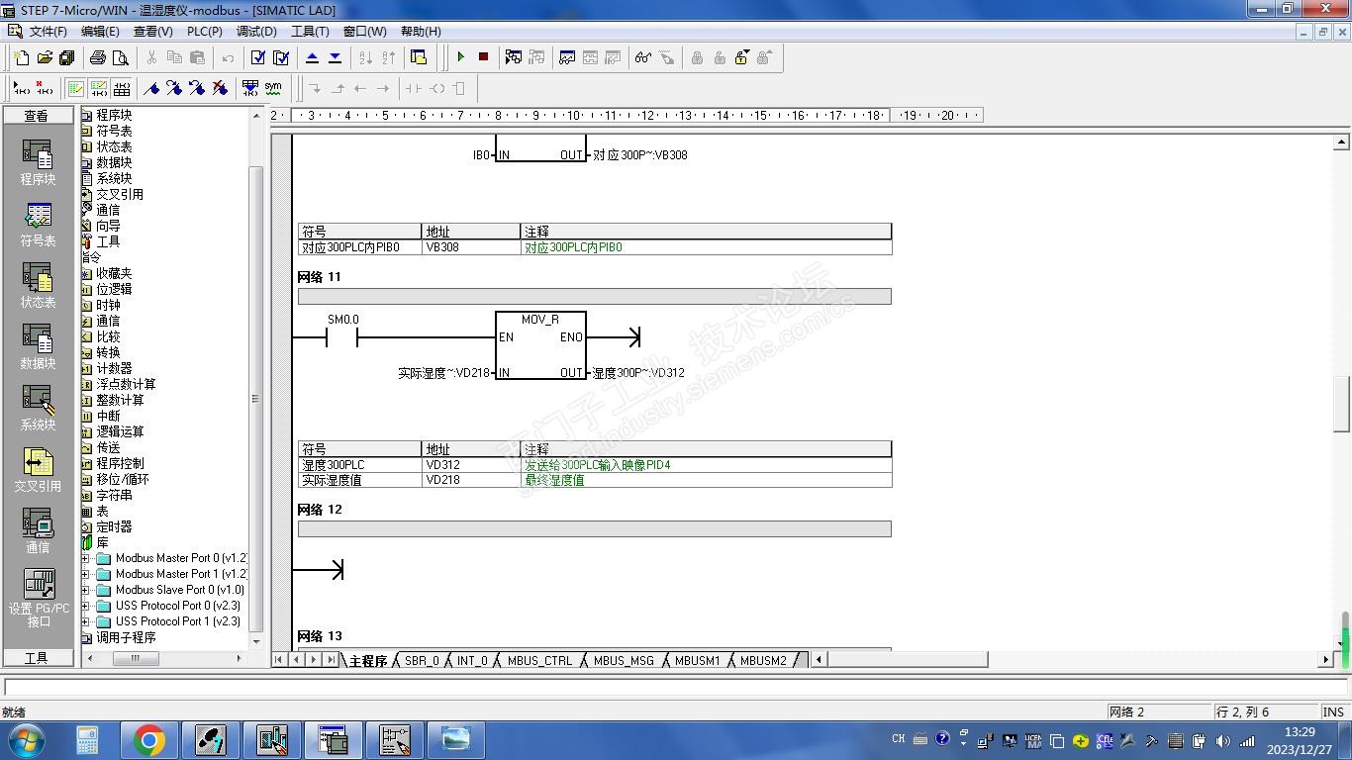The width and height of the screenshot is (1352, 760).
Task: Upload the program from the PLC
Action: tap(312, 57)
